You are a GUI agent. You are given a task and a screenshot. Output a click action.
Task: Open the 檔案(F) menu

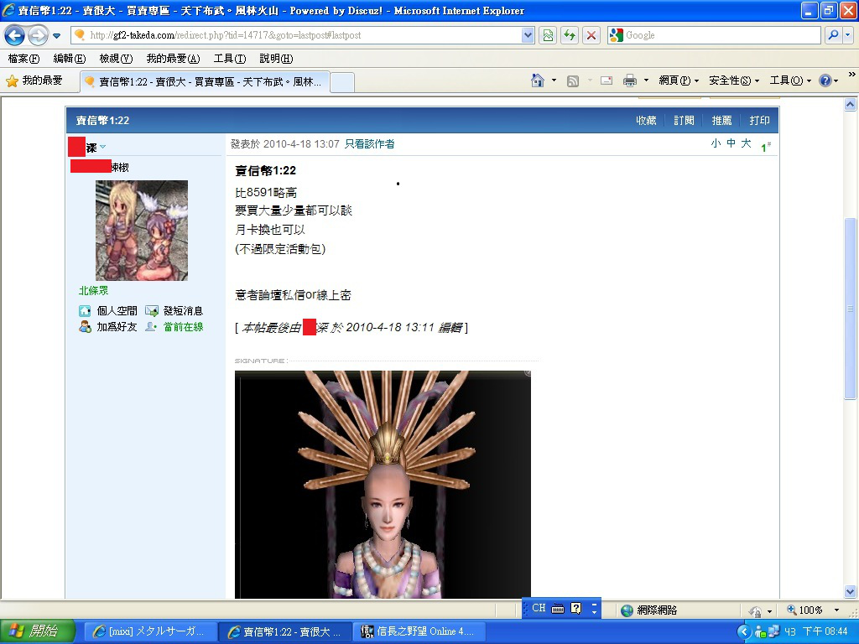pyautogui.click(x=23, y=59)
